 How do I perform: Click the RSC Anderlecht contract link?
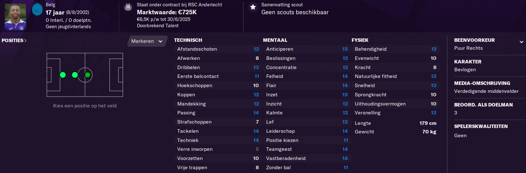pos(205,5)
